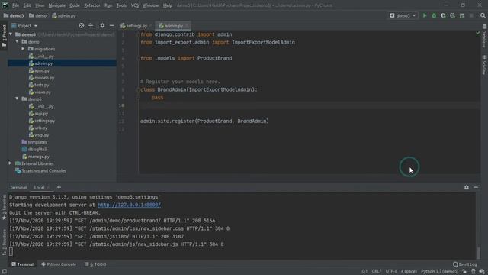Image resolution: width=488 pixels, height=275 pixels.
Task: Open the Favorites side tool window
Action: tap(4, 207)
